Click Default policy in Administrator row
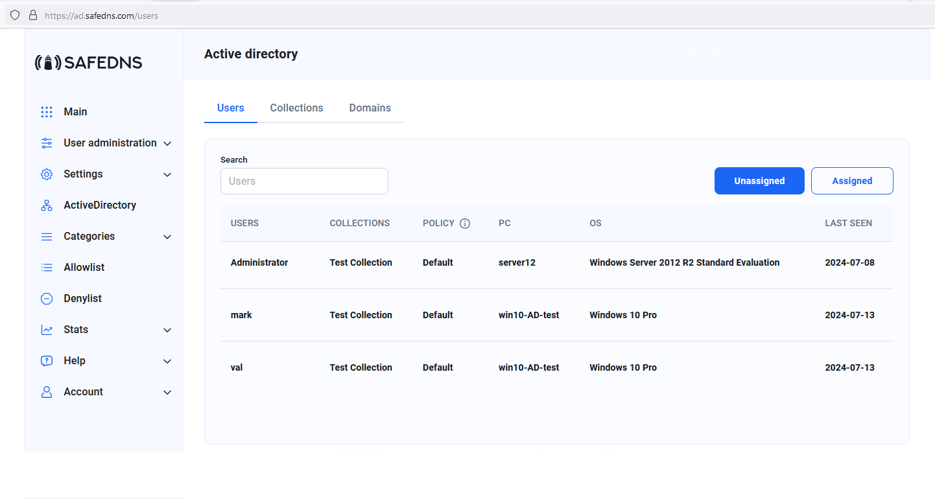The height and width of the screenshot is (499, 935). click(438, 262)
